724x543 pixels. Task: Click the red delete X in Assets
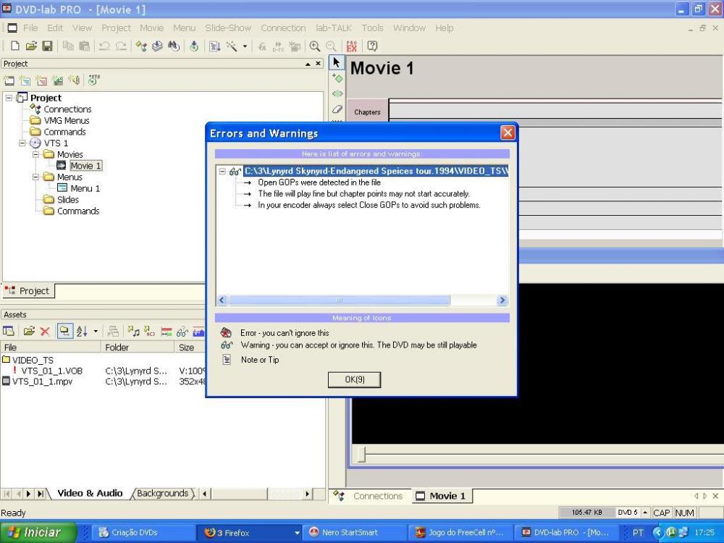45,332
